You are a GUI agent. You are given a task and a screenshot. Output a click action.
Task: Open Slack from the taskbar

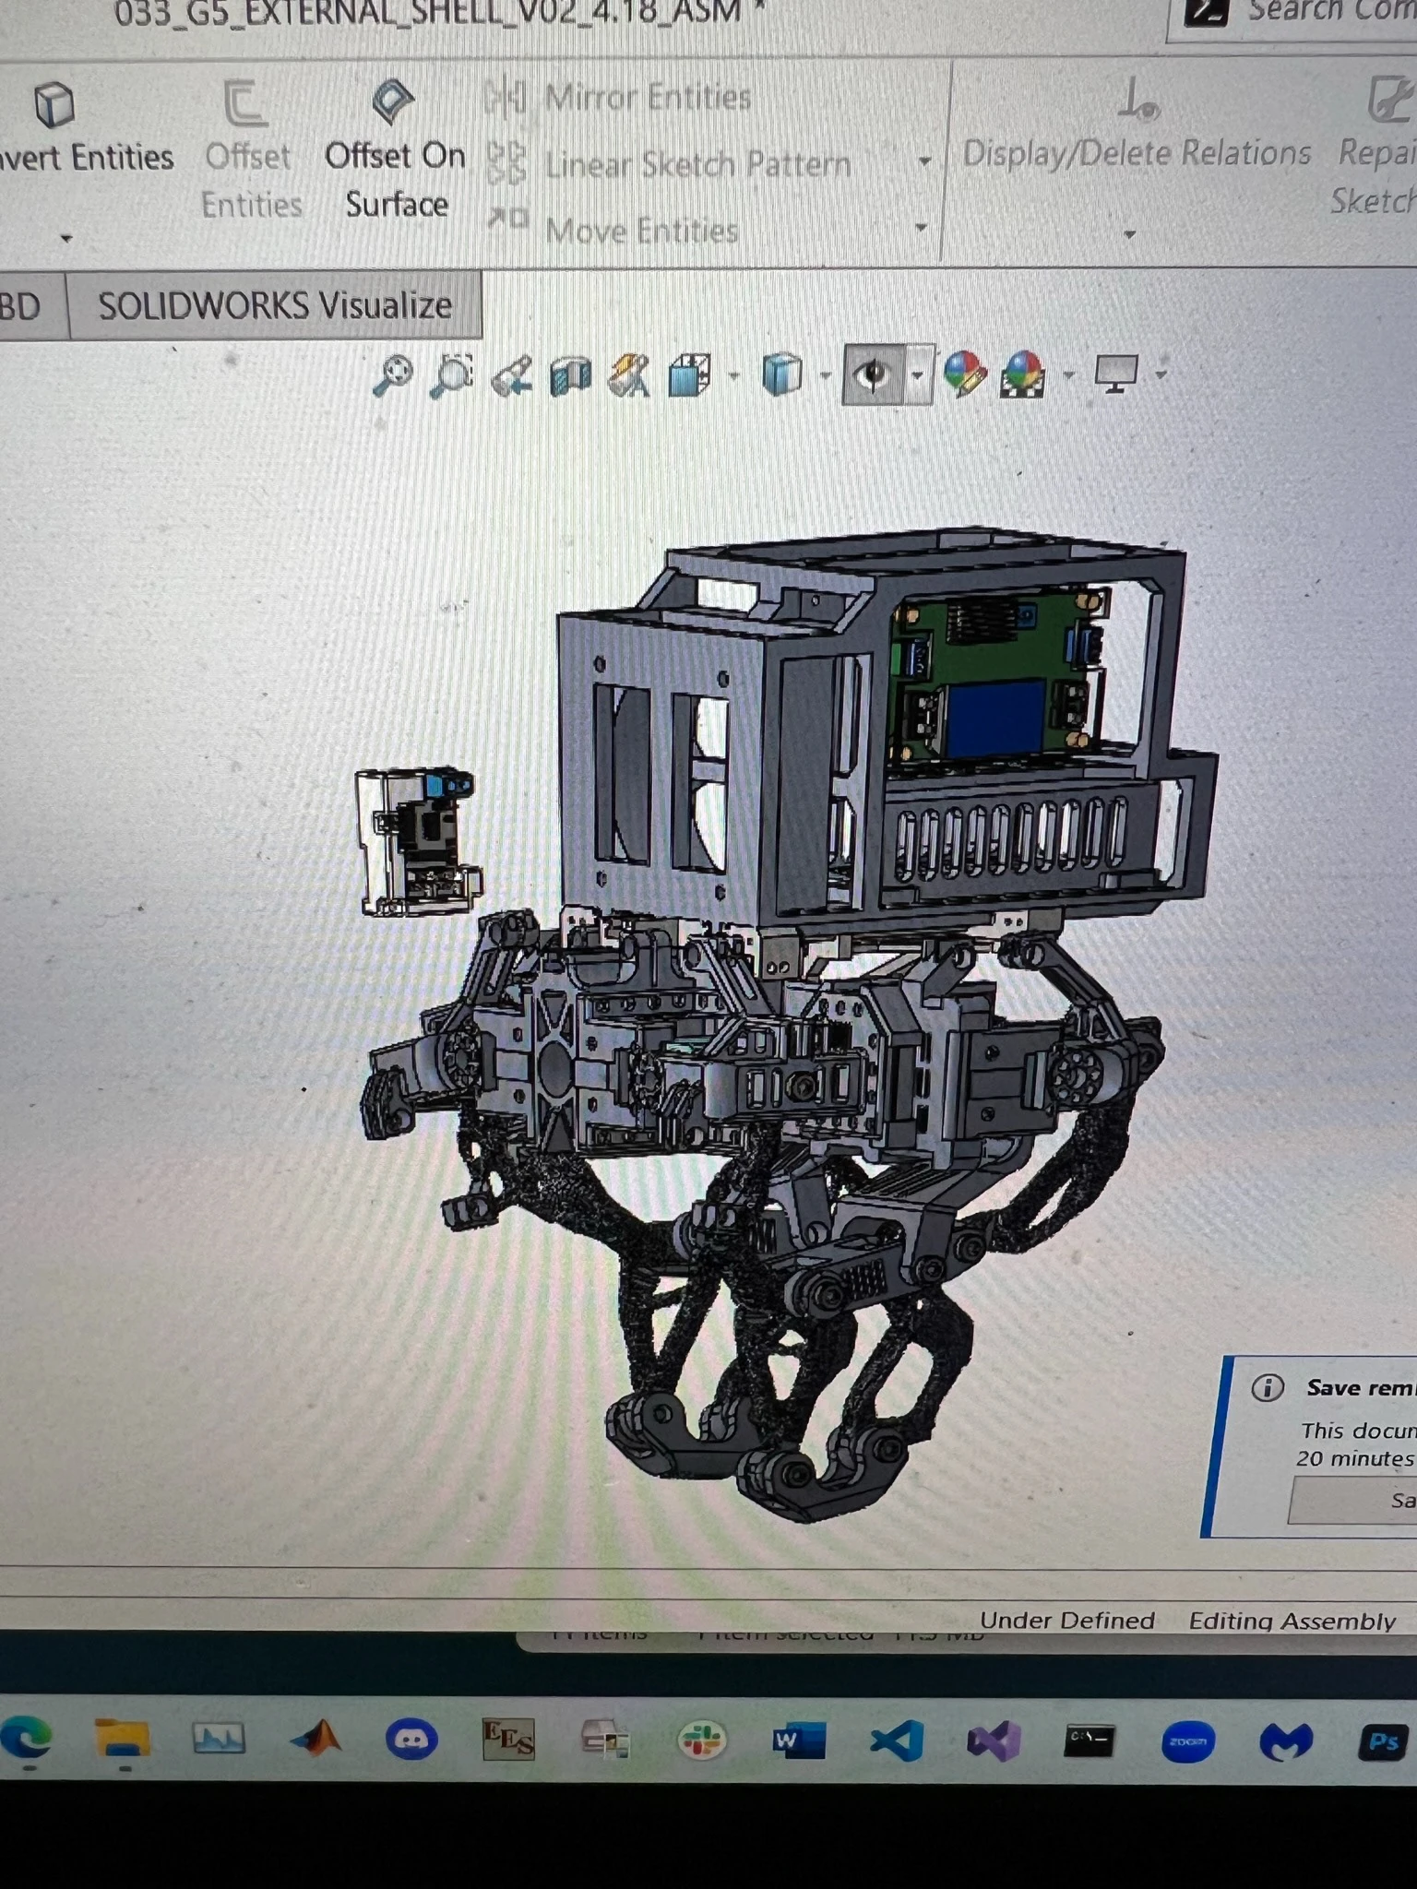702,1740
